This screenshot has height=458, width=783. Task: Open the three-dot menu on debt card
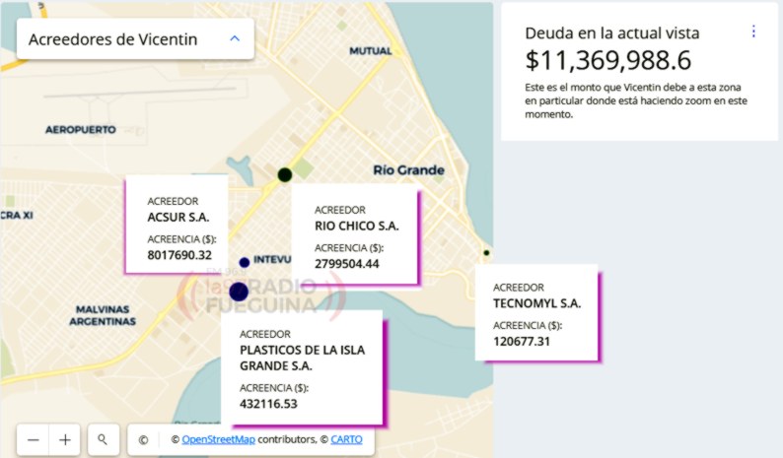(753, 32)
